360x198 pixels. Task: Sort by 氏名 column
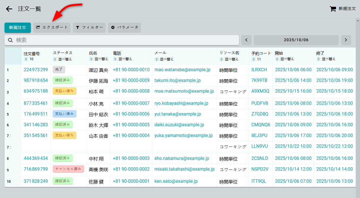[99, 59]
